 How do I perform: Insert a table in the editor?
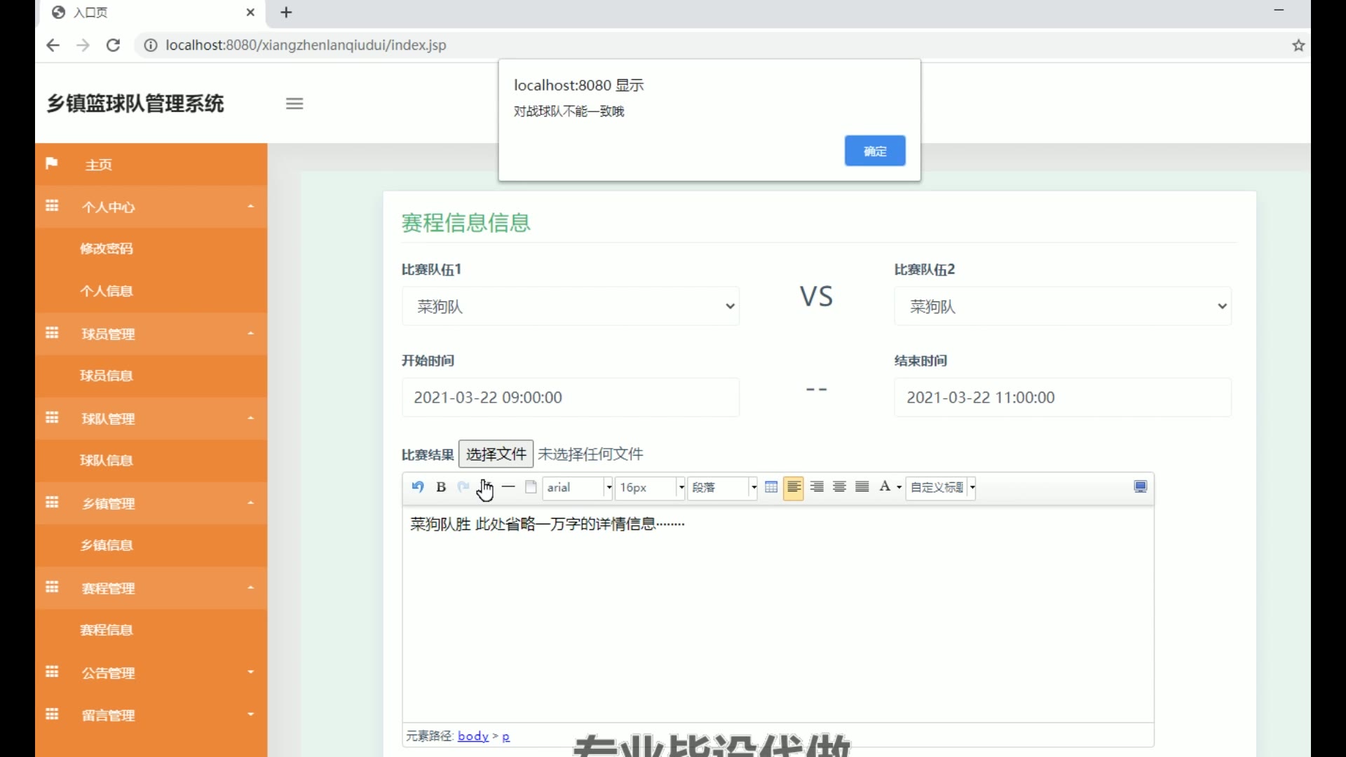click(771, 487)
